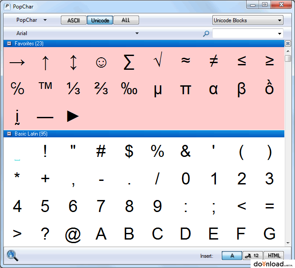Viewport: 295px width, 268px height.
Task: Open the PopChar menu dropdown
Action: click(x=31, y=20)
